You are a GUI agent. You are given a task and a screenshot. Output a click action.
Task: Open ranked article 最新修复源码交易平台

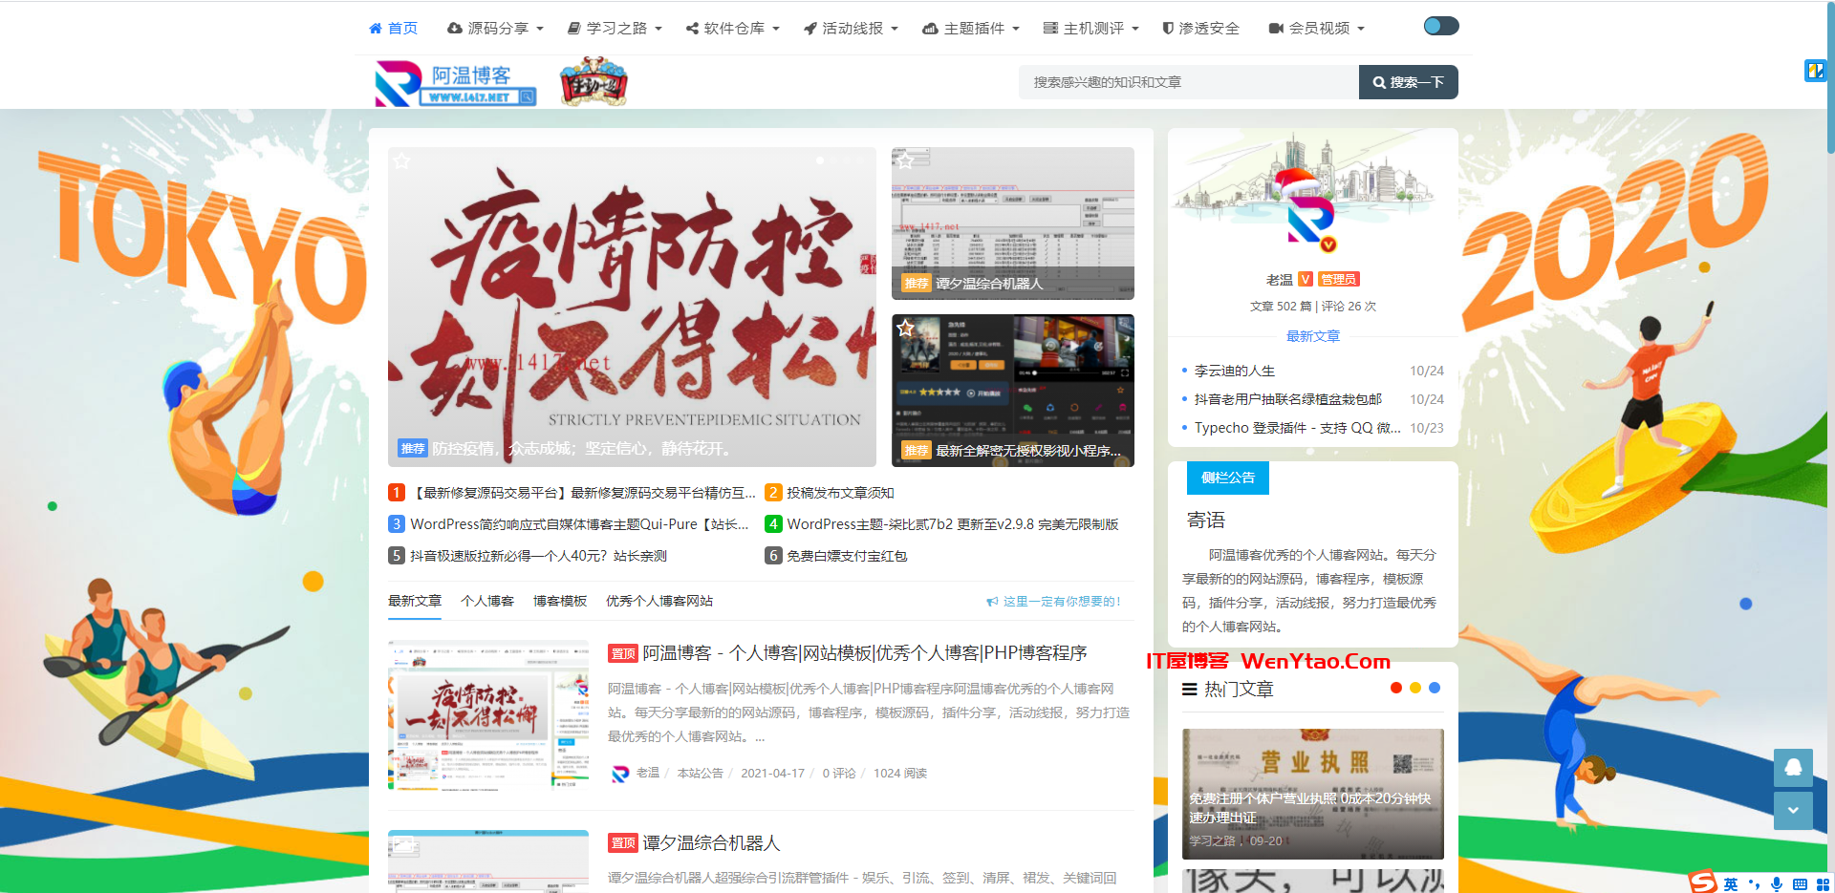click(x=583, y=493)
